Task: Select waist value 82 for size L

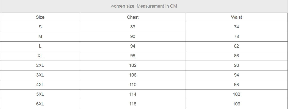Action: tap(236, 46)
